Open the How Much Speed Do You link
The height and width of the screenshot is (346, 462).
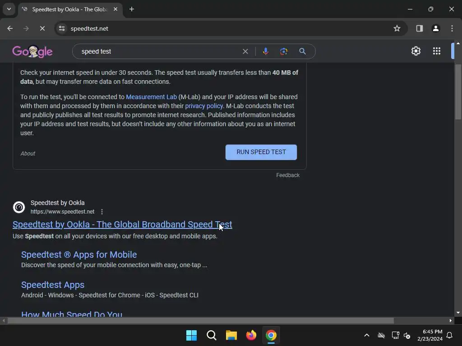coord(72,314)
